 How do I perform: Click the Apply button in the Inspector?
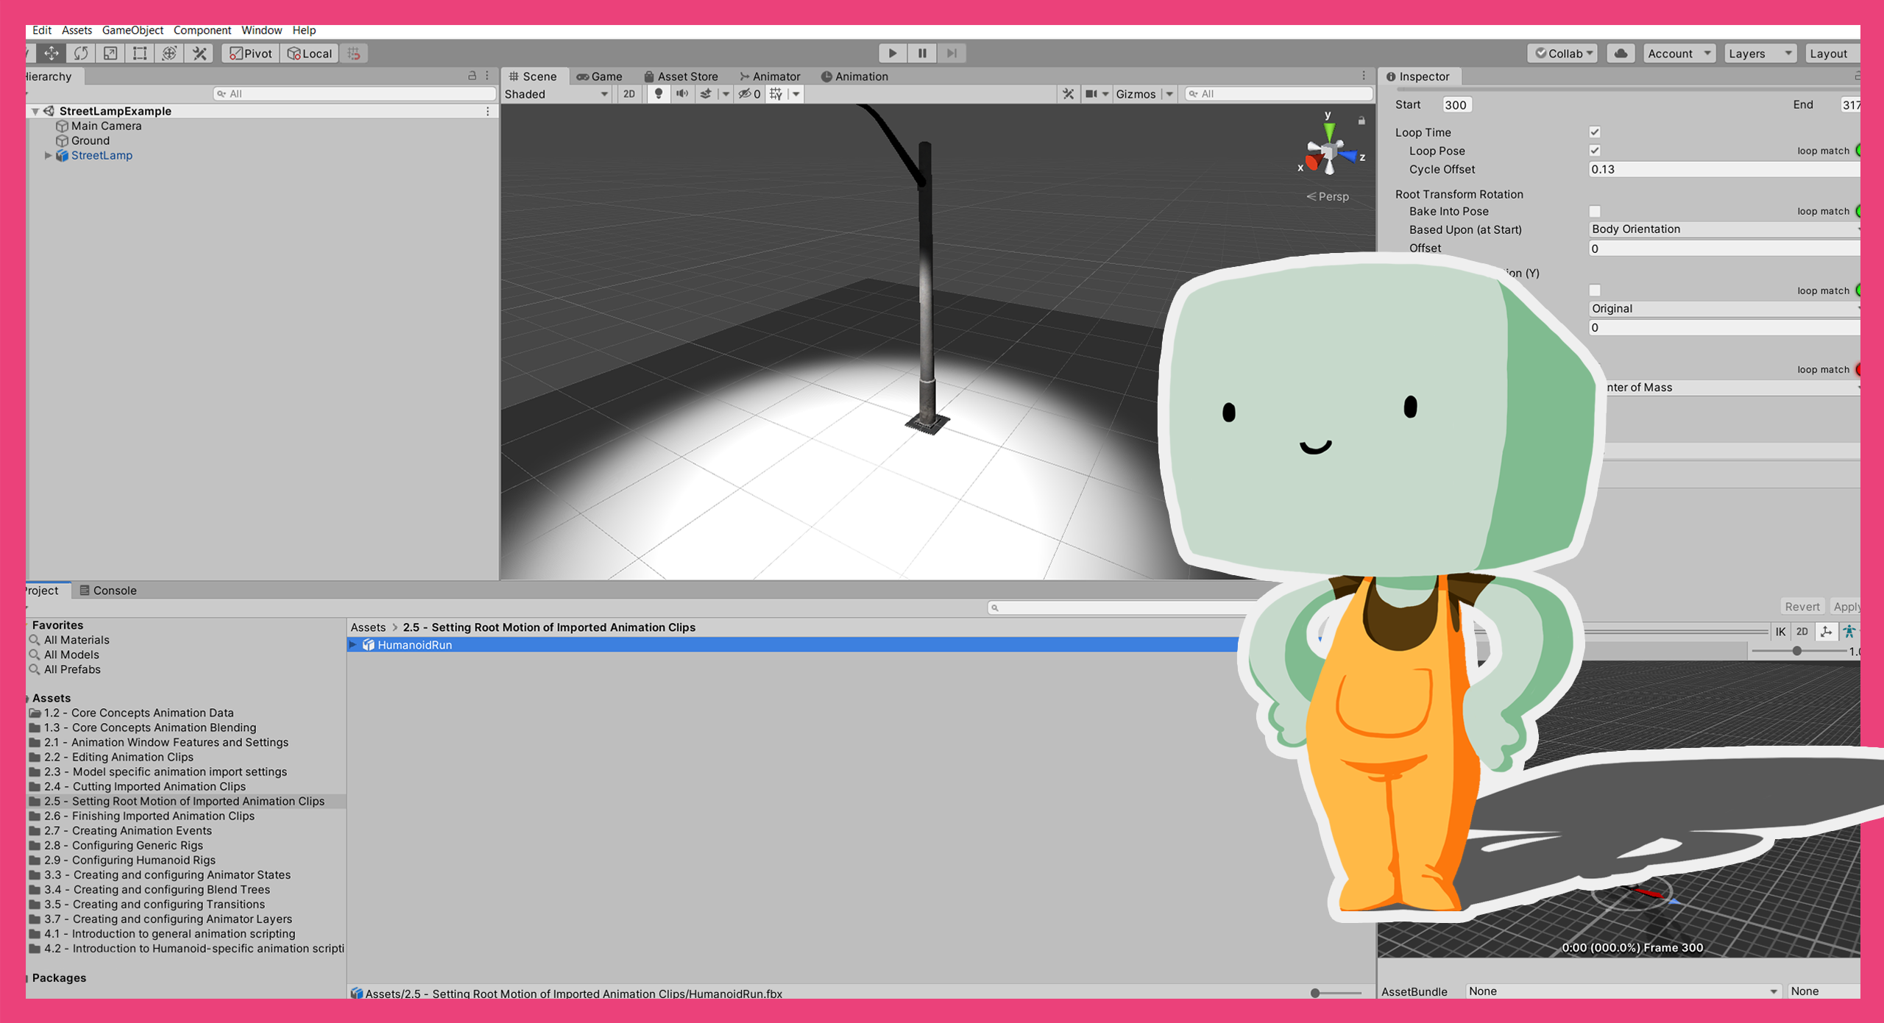pos(1848,606)
